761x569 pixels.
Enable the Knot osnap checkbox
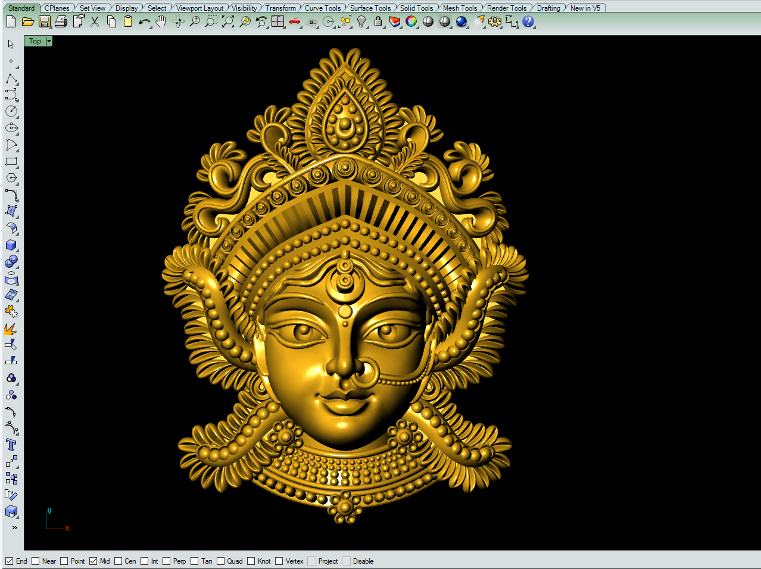click(x=251, y=561)
